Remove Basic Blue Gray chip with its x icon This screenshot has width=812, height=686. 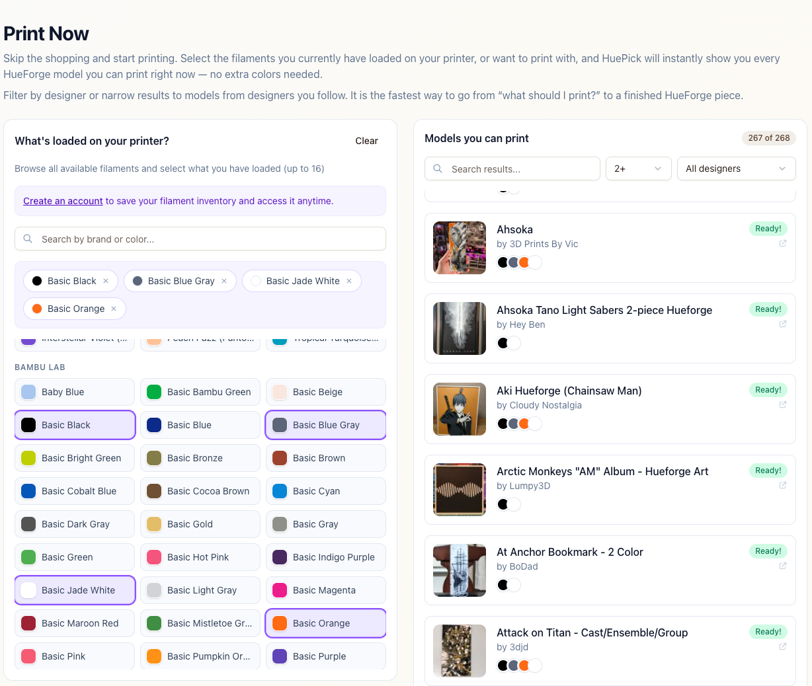tap(224, 281)
